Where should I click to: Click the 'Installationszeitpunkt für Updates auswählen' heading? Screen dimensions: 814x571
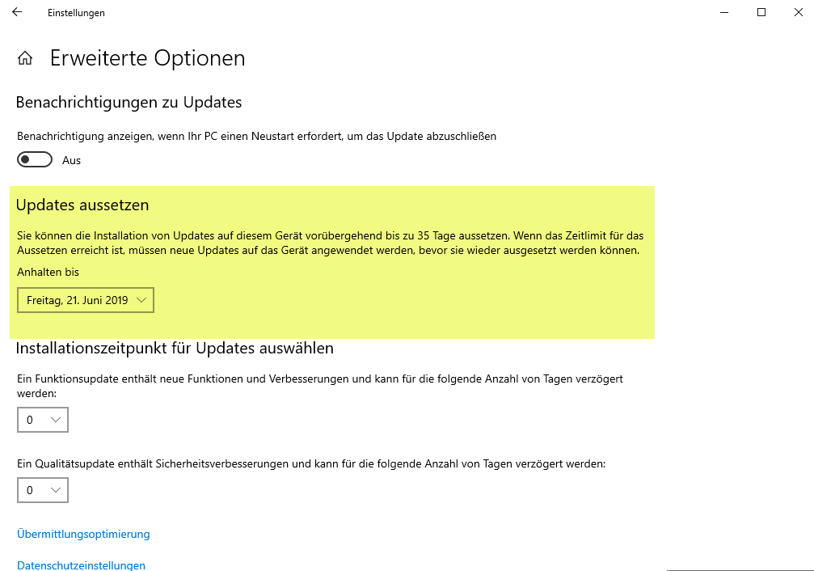[175, 349]
